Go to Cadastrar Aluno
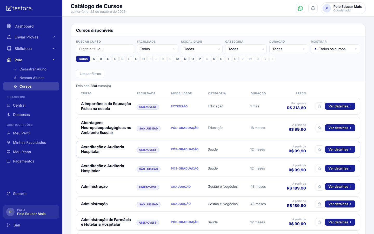The image size is (374, 234). pyautogui.click(x=31, y=69)
